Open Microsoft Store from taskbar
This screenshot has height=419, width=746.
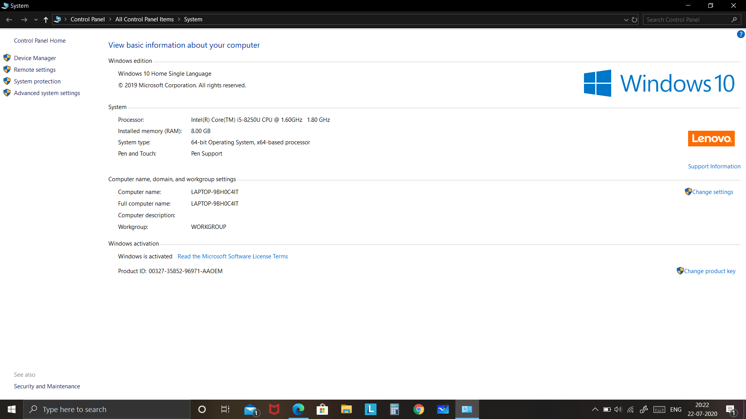(x=322, y=409)
